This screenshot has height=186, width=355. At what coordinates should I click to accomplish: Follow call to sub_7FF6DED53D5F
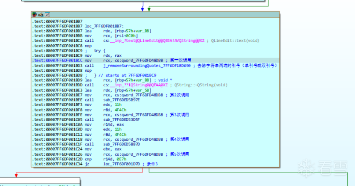pos(121,119)
